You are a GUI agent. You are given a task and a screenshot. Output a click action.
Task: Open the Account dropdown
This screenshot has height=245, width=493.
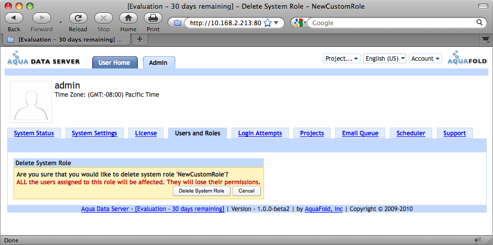point(425,59)
